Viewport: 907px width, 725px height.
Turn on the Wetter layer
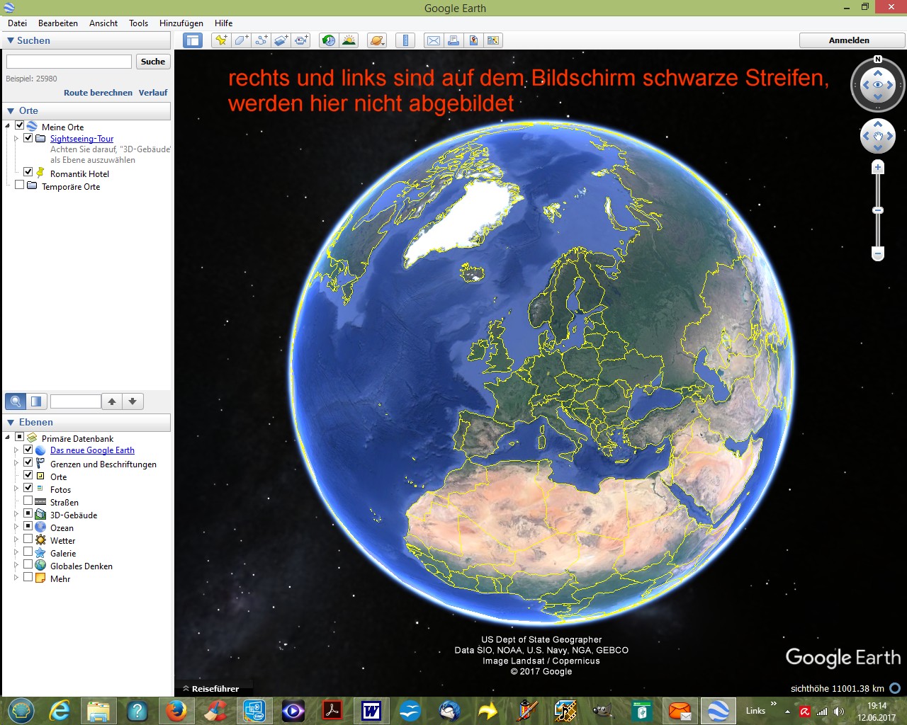click(28, 540)
